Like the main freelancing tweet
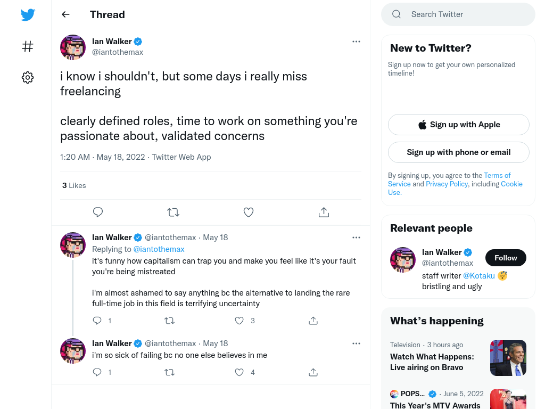This screenshot has width=545, height=409. [249, 212]
